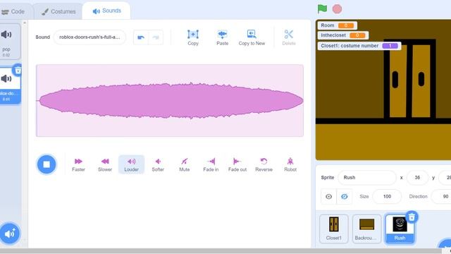Screen dimensions: 451x254
Task: Open the Costumes tab
Action: (x=58, y=11)
